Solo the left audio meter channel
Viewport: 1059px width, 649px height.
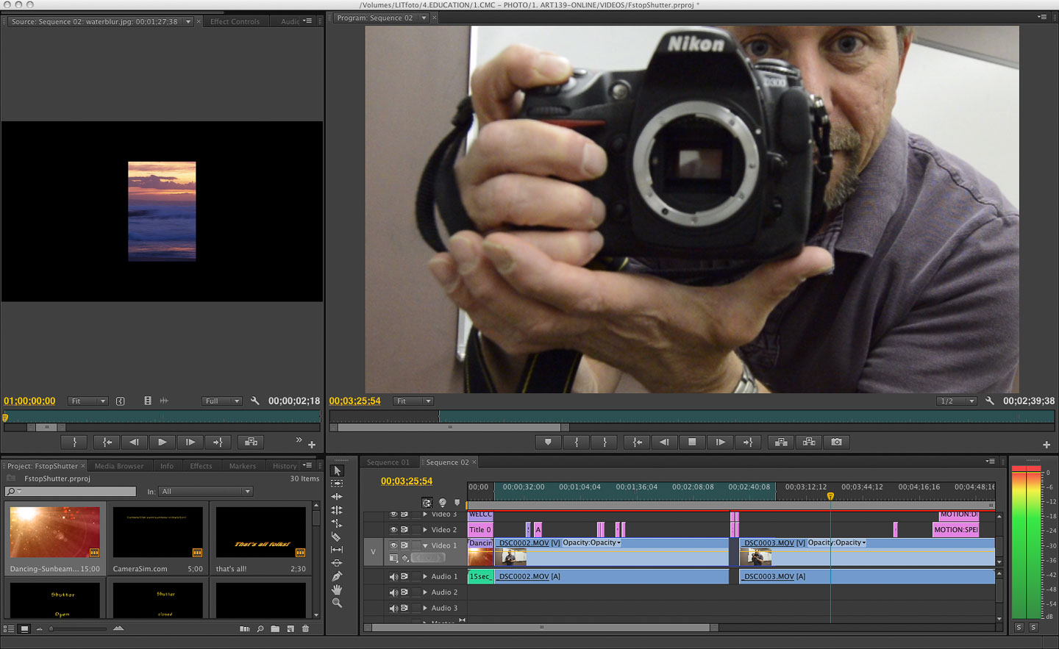tap(1019, 627)
